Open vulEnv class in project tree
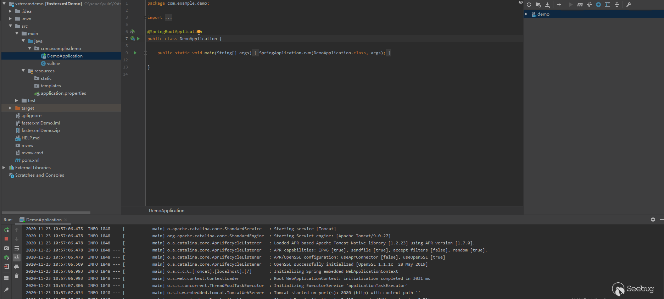 [53, 63]
